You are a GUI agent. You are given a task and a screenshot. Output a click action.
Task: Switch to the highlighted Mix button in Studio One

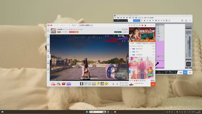[185, 72]
